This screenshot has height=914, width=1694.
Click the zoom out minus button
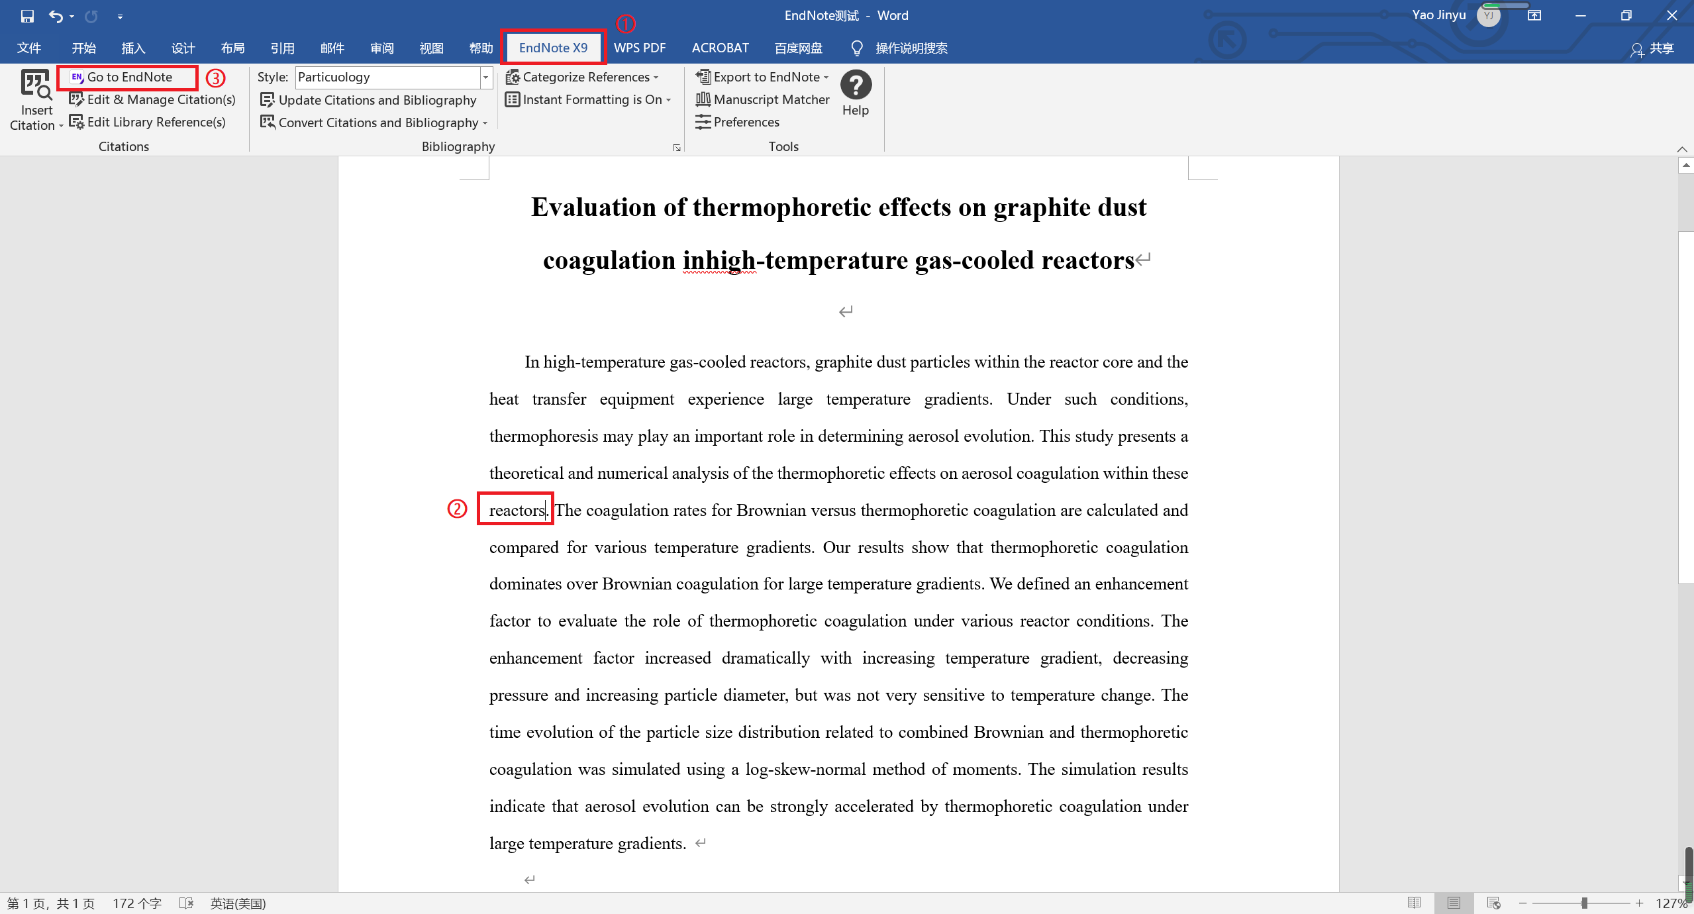click(1522, 903)
